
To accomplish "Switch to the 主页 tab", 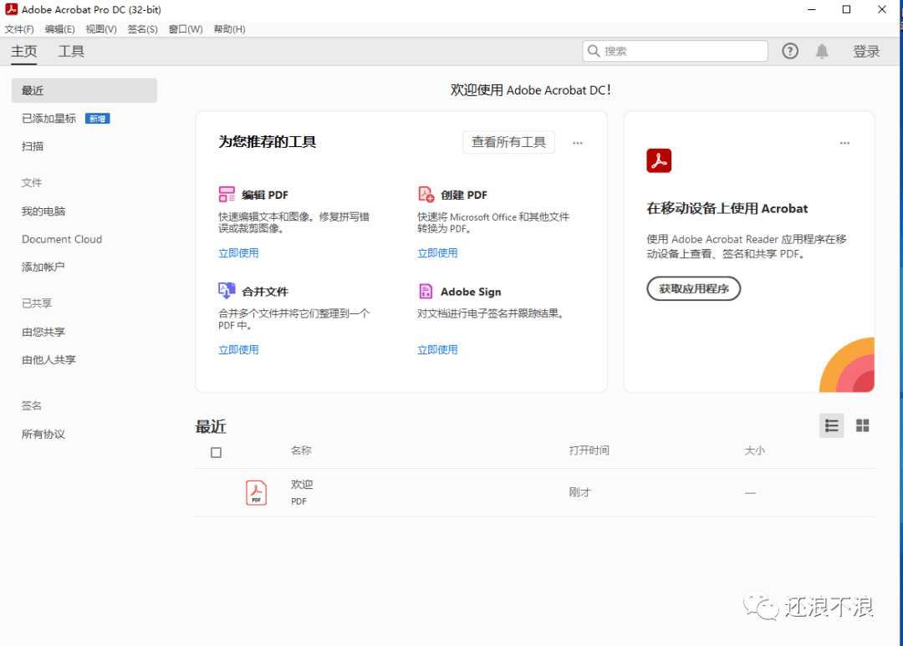I will coord(24,51).
